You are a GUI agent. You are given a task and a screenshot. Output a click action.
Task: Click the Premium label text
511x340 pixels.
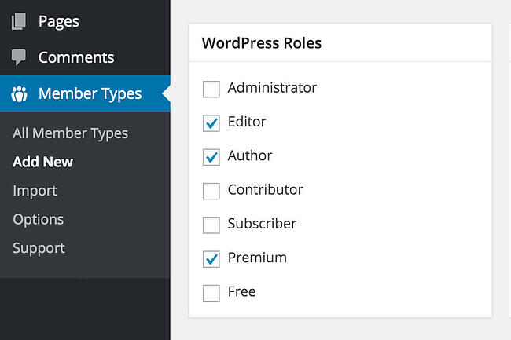pos(257,258)
